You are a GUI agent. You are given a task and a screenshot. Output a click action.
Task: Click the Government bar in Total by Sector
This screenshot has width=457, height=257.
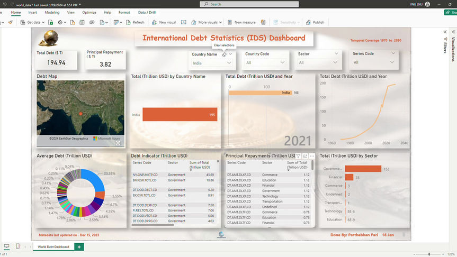(363, 169)
